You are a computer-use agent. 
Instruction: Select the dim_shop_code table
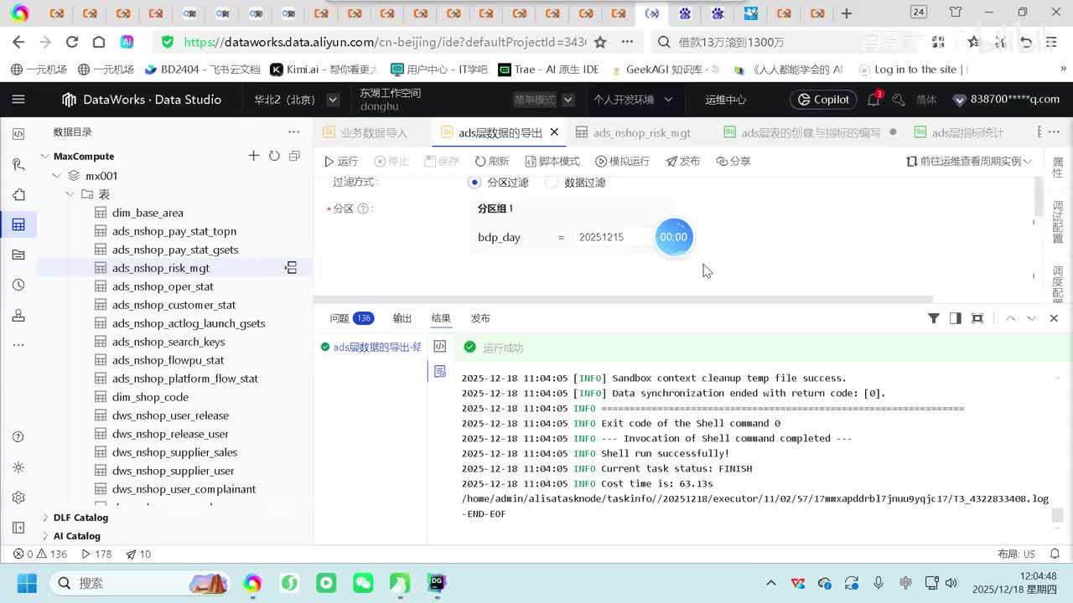(x=150, y=397)
